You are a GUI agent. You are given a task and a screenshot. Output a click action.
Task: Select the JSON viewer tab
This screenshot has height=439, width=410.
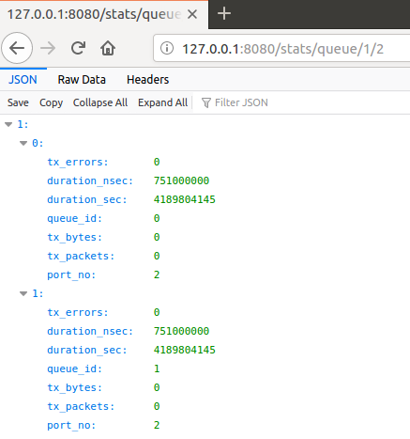(23, 80)
